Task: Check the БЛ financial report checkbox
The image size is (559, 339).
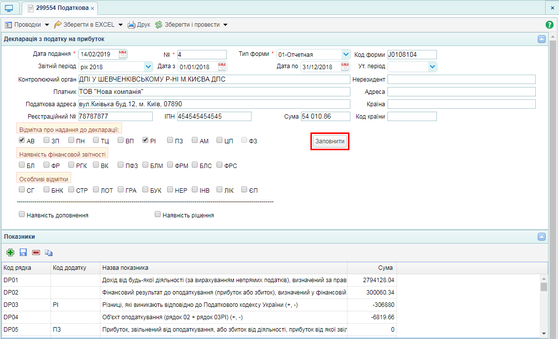Action: click(22, 165)
